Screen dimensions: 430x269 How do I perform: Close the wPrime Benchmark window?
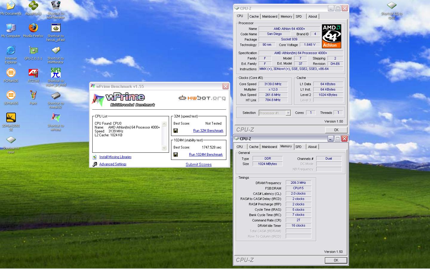[225, 86]
